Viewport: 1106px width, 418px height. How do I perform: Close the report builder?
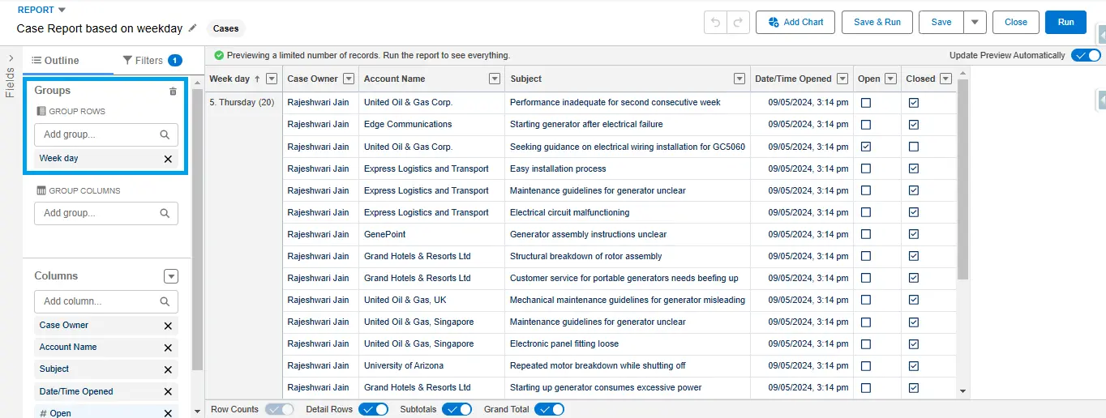click(x=1016, y=22)
